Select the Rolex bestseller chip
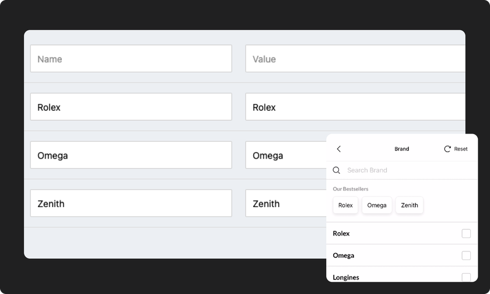Screen dimensions: 490x294 point(345,205)
